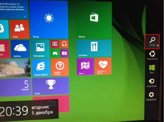Open the small purple camera tile
Image resolution: width=164 pixels, height=122 pixels.
tap(64, 53)
